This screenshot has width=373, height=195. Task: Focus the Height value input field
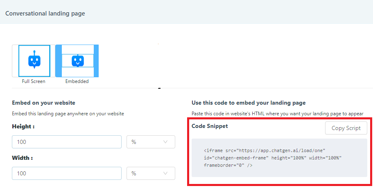tap(67, 142)
